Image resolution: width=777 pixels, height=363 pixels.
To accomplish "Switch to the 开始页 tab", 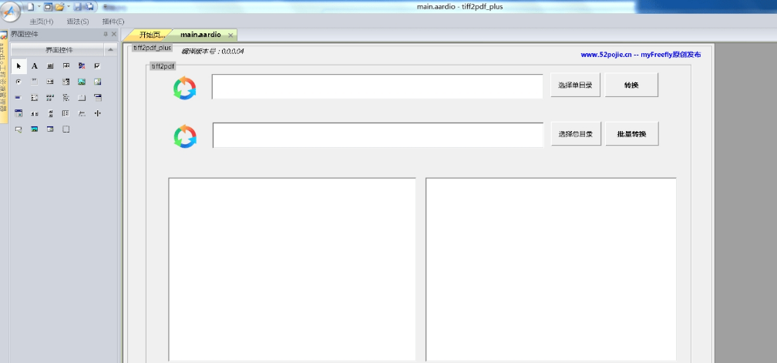I will pyautogui.click(x=151, y=35).
